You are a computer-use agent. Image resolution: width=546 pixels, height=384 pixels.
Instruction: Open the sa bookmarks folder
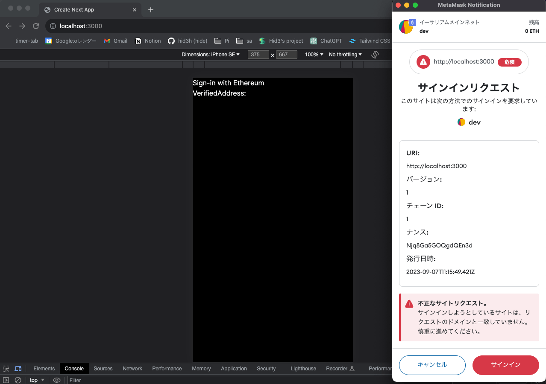(x=244, y=41)
